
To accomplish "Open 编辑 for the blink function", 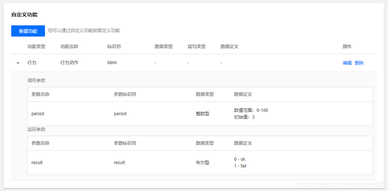I will click(x=347, y=63).
